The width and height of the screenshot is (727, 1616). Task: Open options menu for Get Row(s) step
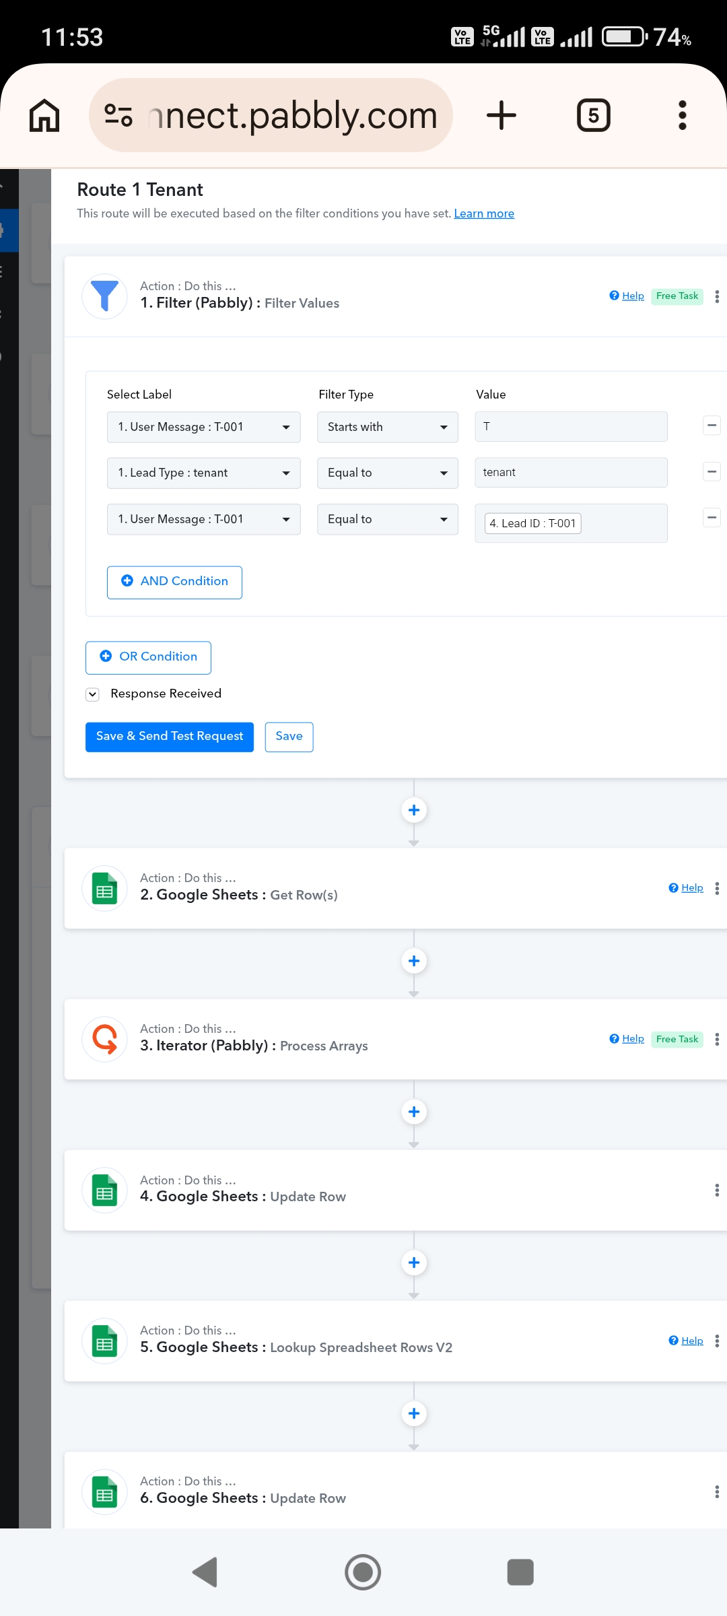(717, 888)
